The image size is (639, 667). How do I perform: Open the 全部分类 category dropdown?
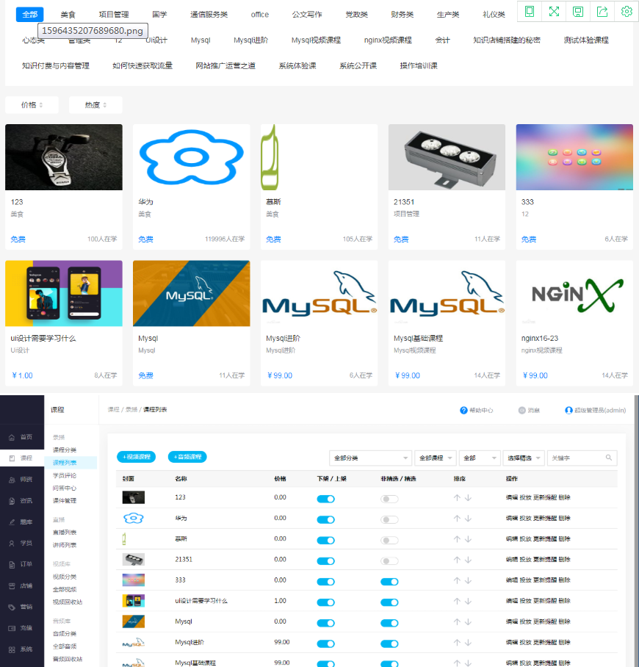pyautogui.click(x=371, y=458)
